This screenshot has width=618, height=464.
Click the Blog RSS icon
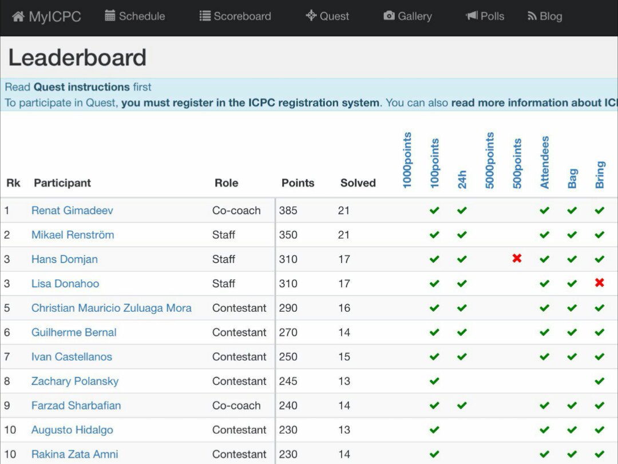pos(532,16)
